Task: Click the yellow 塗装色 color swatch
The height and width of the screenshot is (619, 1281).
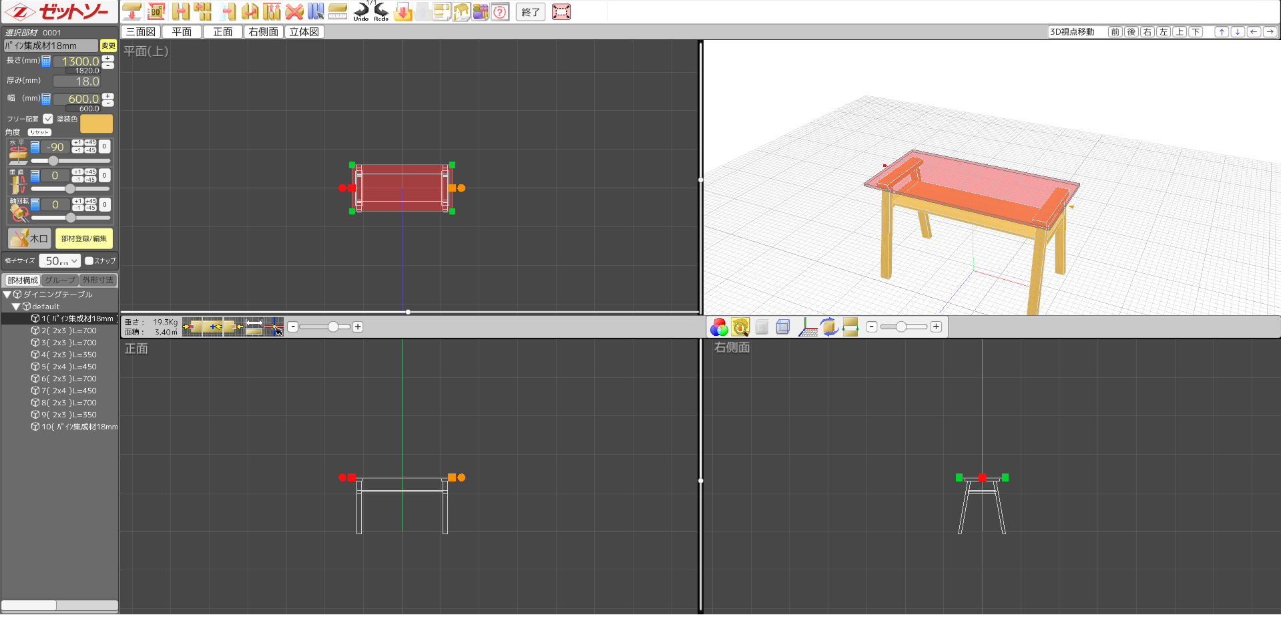Action: pos(96,124)
